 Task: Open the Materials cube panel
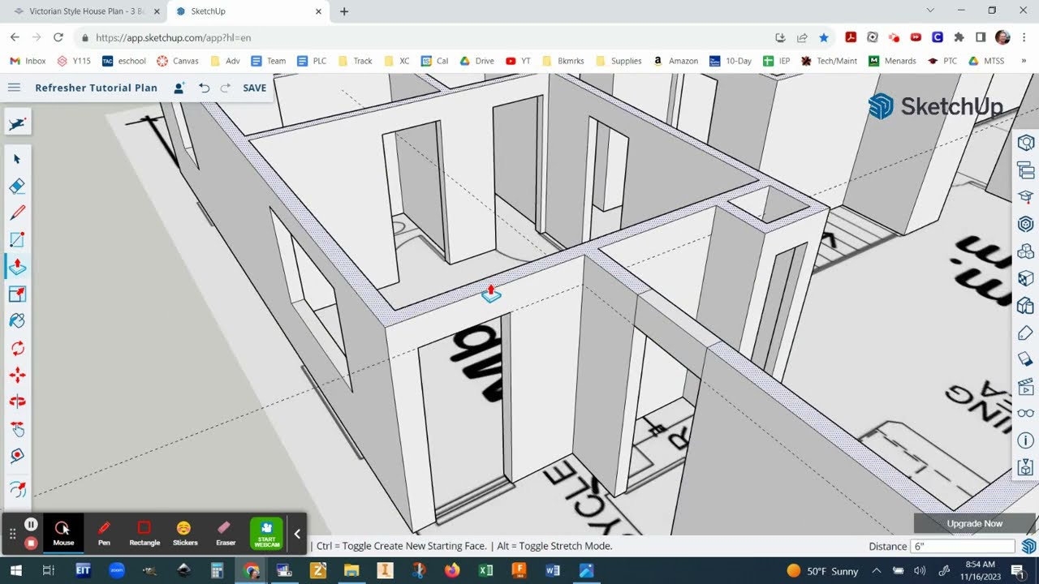click(1025, 278)
